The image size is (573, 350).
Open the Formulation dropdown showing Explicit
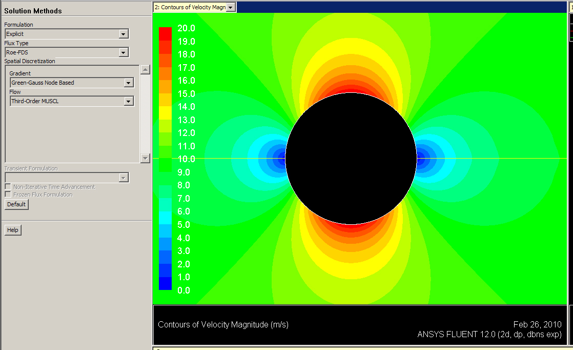pyautogui.click(x=124, y=33)
